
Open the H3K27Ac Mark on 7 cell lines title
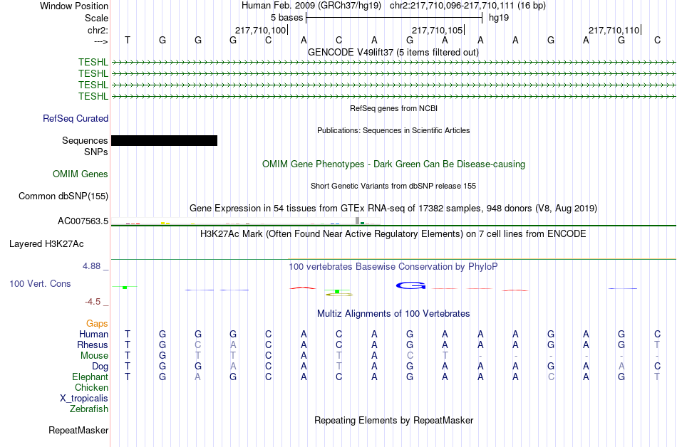coord(393,233)
